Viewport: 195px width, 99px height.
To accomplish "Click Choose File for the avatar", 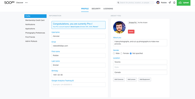I will pyautogui.click(x=132, y=23).
